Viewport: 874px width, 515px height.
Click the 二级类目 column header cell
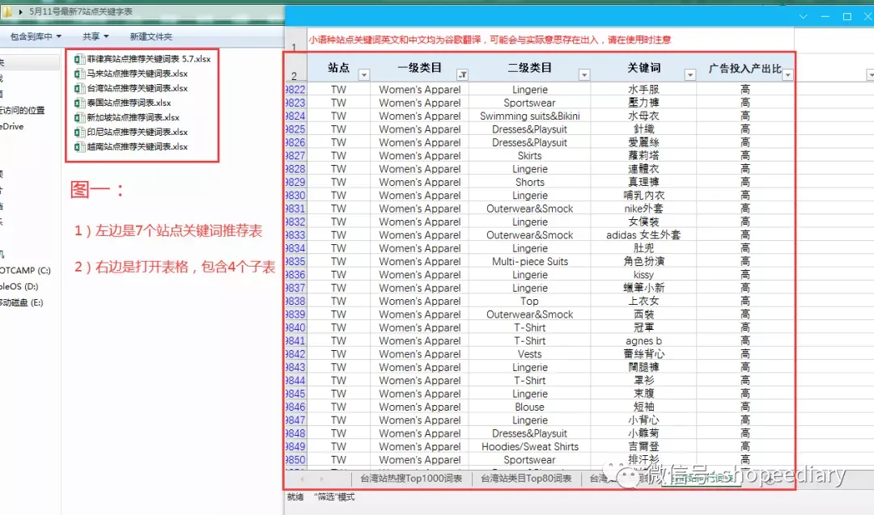(x=529, y=68)
